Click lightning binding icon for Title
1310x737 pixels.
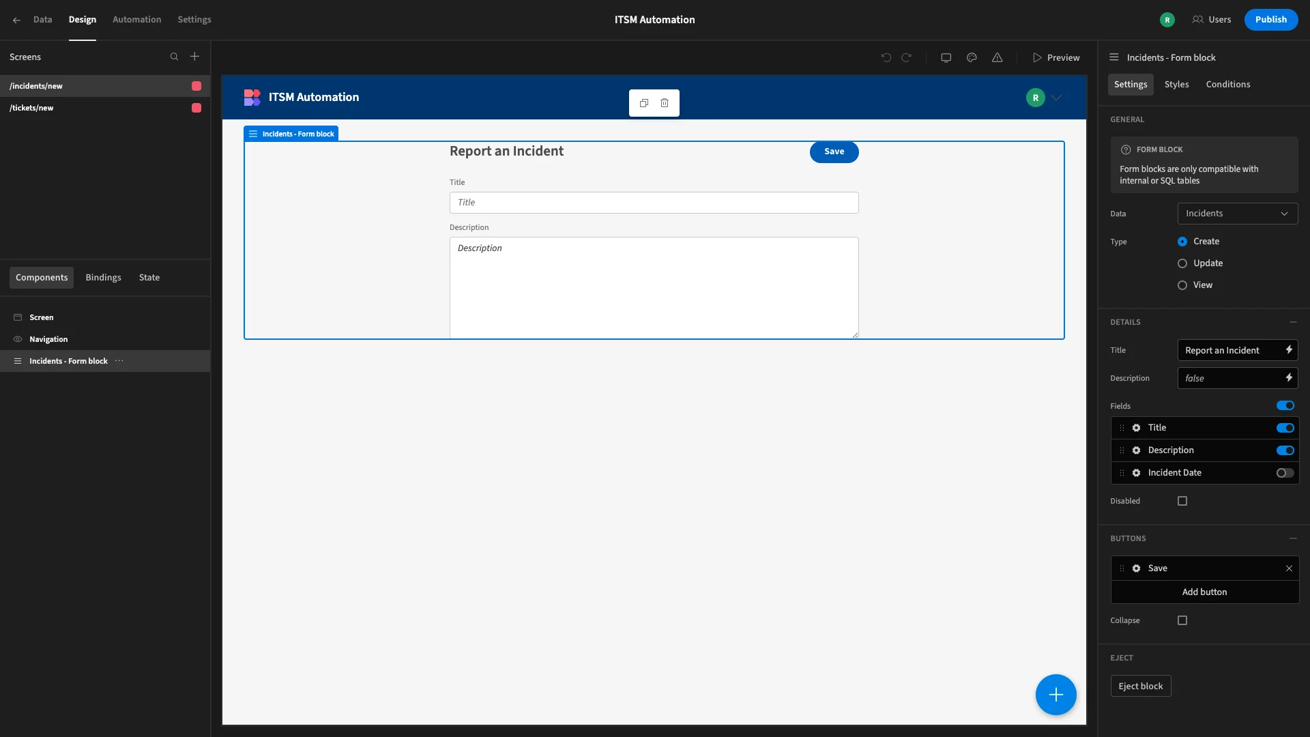pos(1289,350)
